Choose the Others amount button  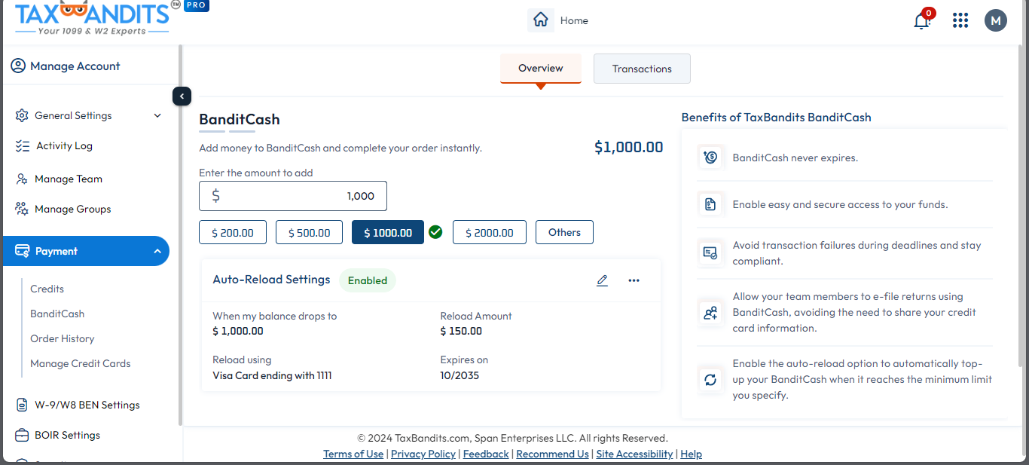click(564, 232)
